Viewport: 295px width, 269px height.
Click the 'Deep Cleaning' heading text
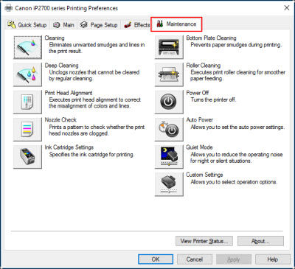(x=61, y=66)
